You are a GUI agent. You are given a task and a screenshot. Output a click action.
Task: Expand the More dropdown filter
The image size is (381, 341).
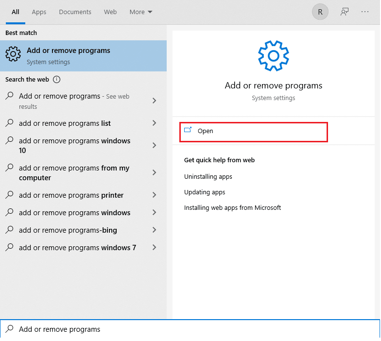141,12
